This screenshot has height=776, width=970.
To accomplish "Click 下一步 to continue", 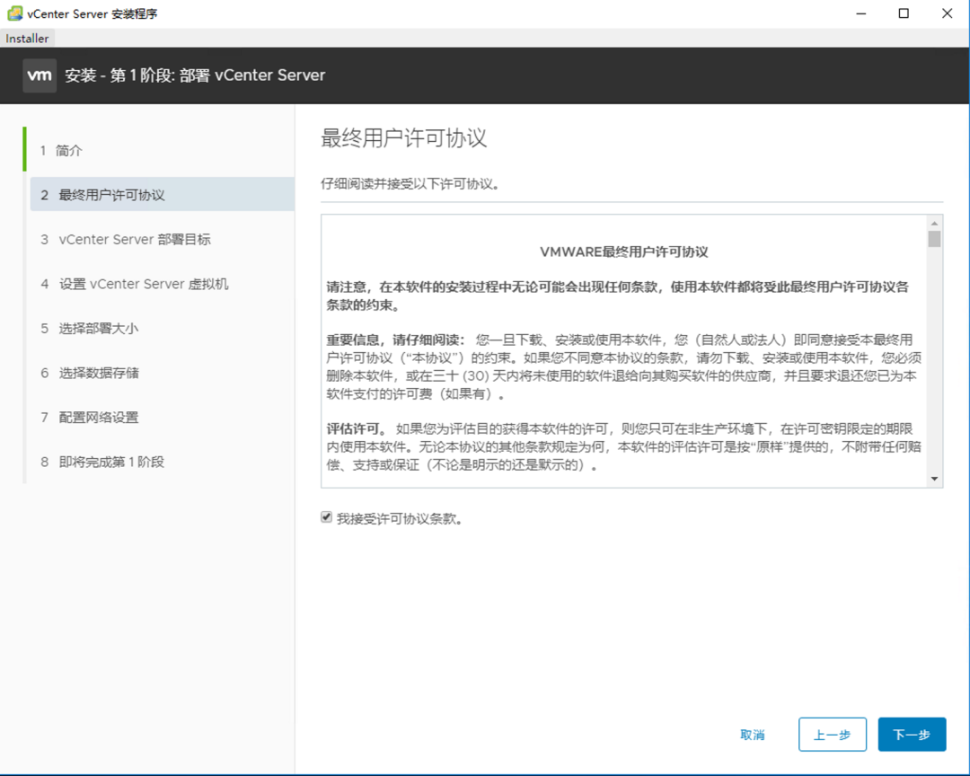I will (912, 735).
